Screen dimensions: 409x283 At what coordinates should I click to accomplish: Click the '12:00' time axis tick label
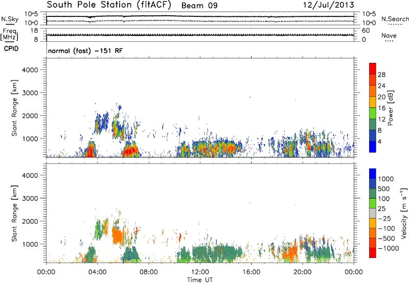pyautogui.click(x=200, y=272)
